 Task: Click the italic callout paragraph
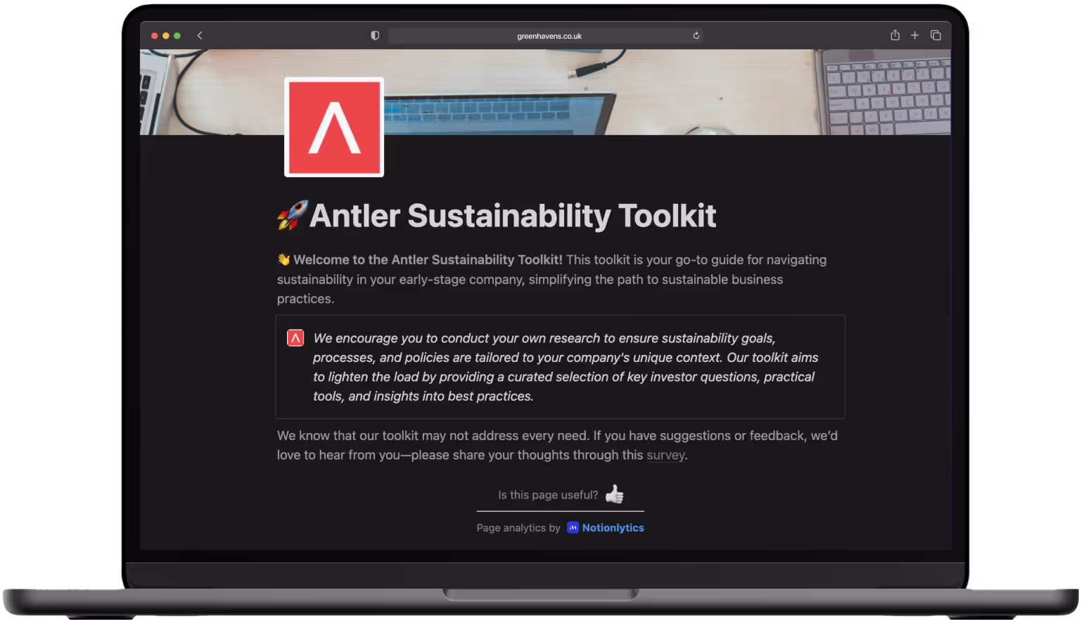pos(566,367)
